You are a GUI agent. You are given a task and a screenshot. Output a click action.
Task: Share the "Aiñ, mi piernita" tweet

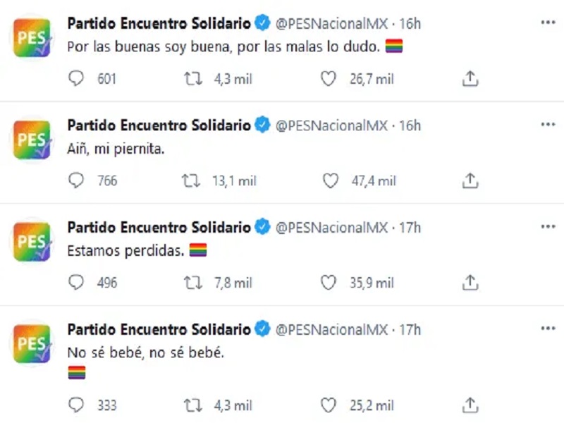click(470, 181)
